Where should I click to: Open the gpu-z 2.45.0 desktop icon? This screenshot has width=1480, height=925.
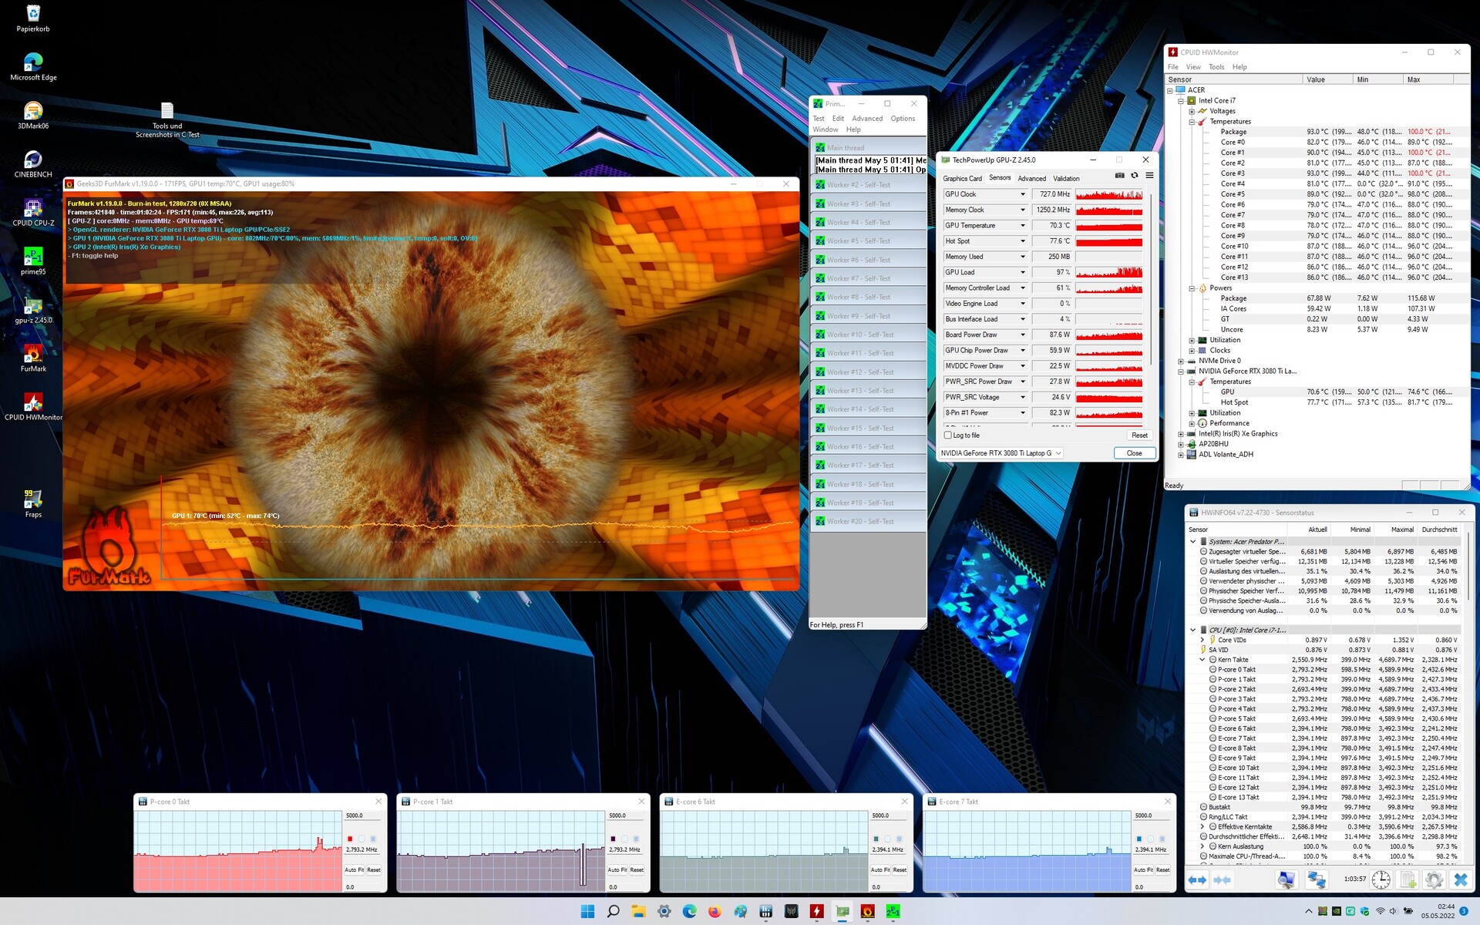tap(33, 308)
